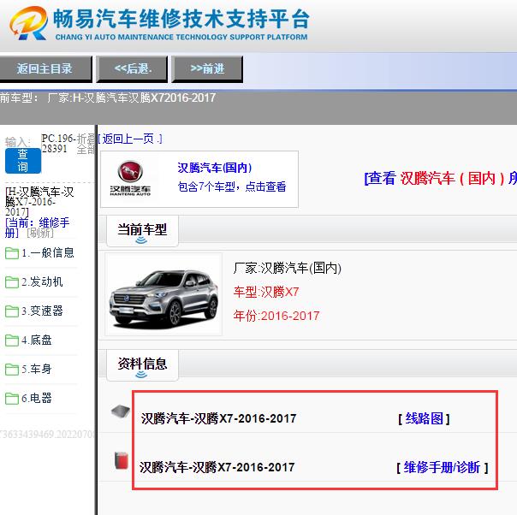Open folder icon for 6.电器

coord(12,398)
